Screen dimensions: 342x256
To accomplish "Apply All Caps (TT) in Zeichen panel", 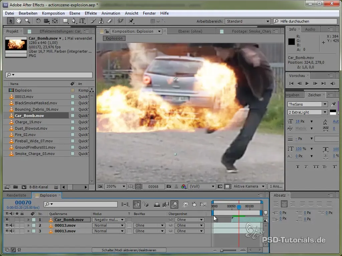I will click(x=316, y=167).
